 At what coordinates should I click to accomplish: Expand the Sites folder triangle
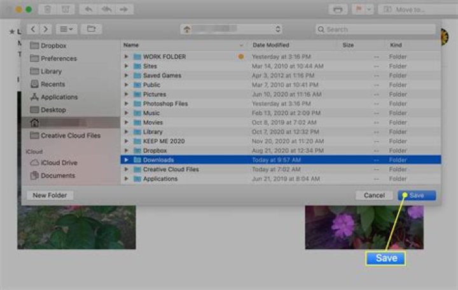point(126,66)
